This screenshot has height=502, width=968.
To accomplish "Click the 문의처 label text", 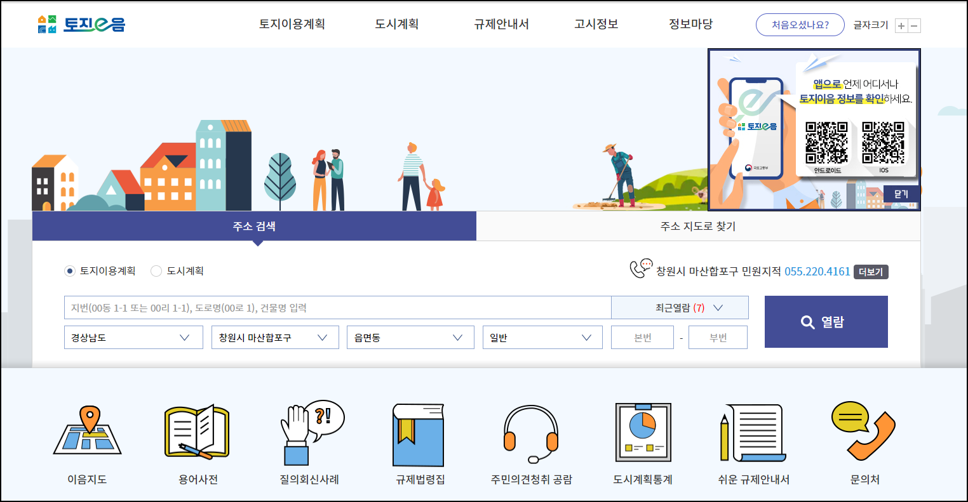I will click(865, 480).
